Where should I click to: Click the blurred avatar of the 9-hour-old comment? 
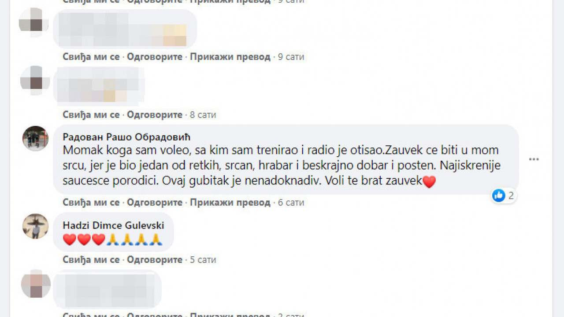point(33,22)
